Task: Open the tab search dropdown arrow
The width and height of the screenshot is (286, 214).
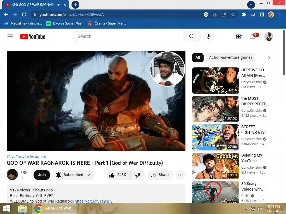Action: coord(251,5)
